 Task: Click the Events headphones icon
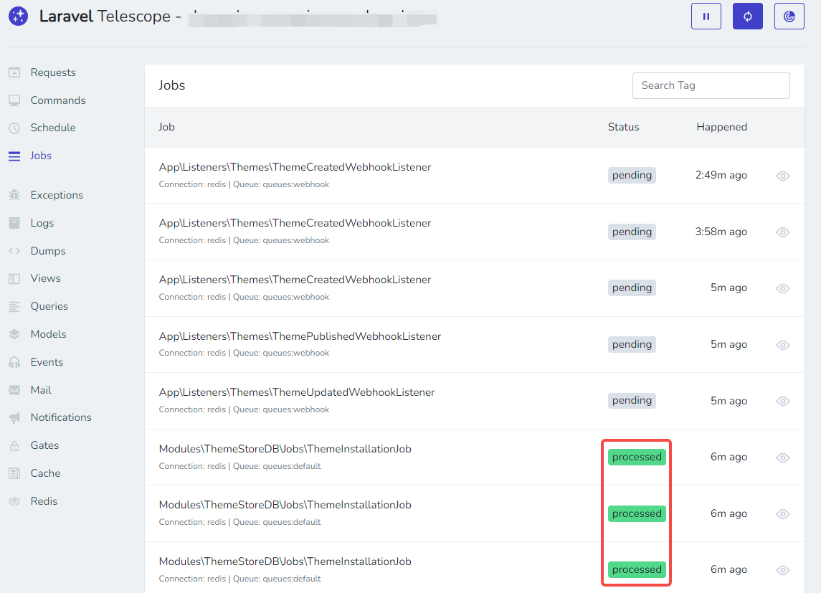[x=14, y=363]
